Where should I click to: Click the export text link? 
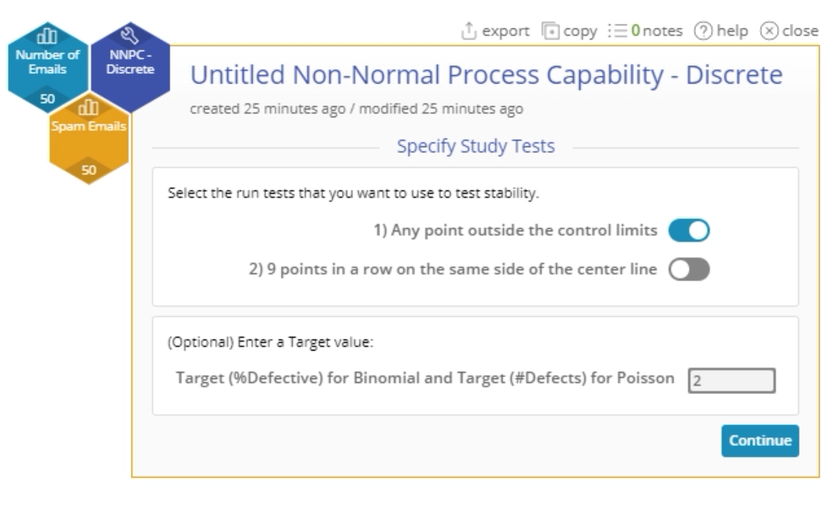pyautogui.click(x=506, y=31)
